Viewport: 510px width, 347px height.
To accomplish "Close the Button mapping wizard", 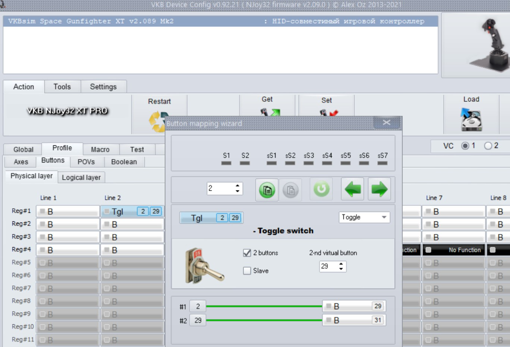I will coord(387,123).
